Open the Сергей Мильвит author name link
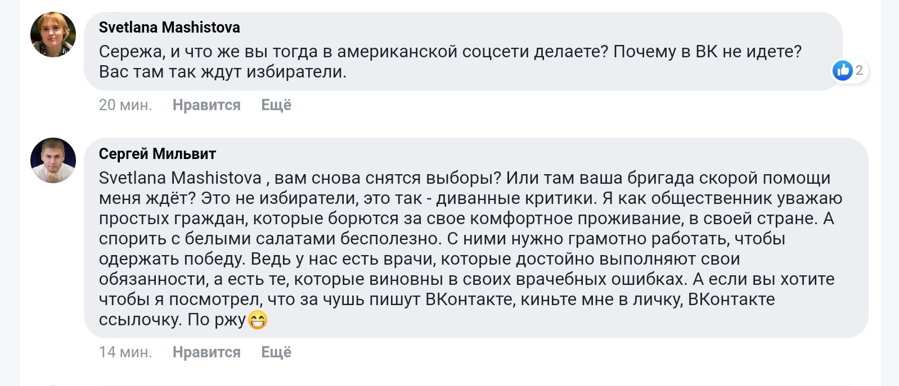The width and height of the screenshot is (899, 386). coord(158,153)
